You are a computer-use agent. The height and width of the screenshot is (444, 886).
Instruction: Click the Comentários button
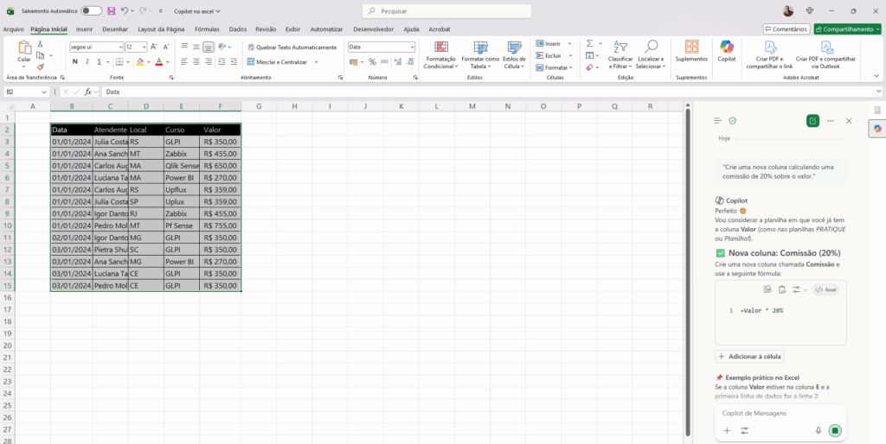786,29
